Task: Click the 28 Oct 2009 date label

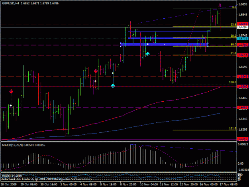Action: click(9, 185)
